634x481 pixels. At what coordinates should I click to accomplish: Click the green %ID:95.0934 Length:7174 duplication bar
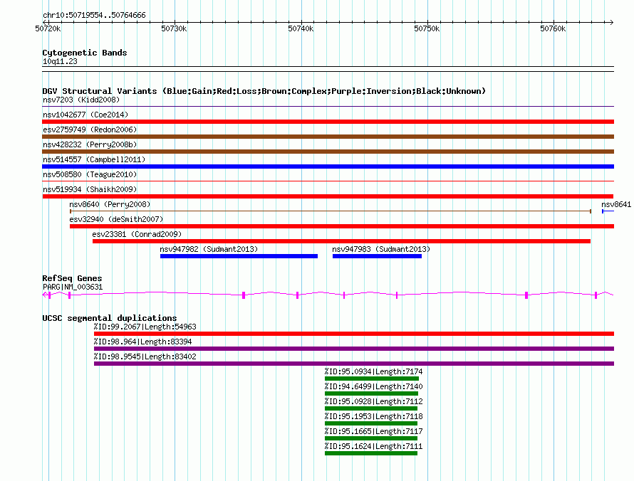372,379
